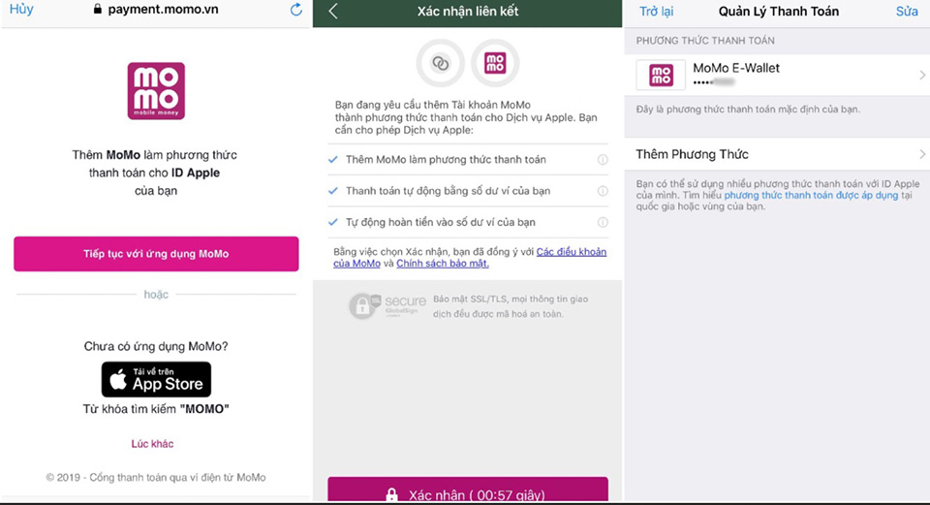Toggle check for 'Thanh toán tự động bằng số dư ví'
The width and height of the screenshot is (930, 505).
tap(332, 191)
